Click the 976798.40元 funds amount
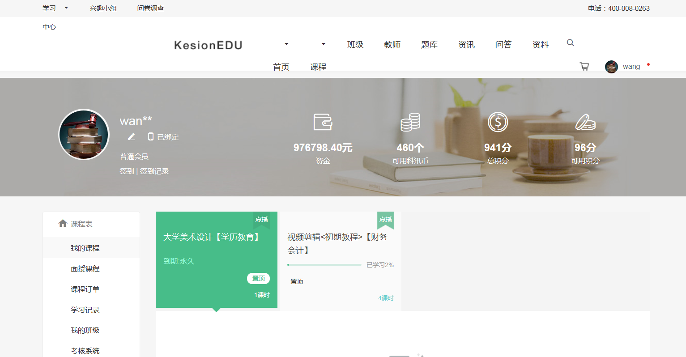 pos(323,148)
